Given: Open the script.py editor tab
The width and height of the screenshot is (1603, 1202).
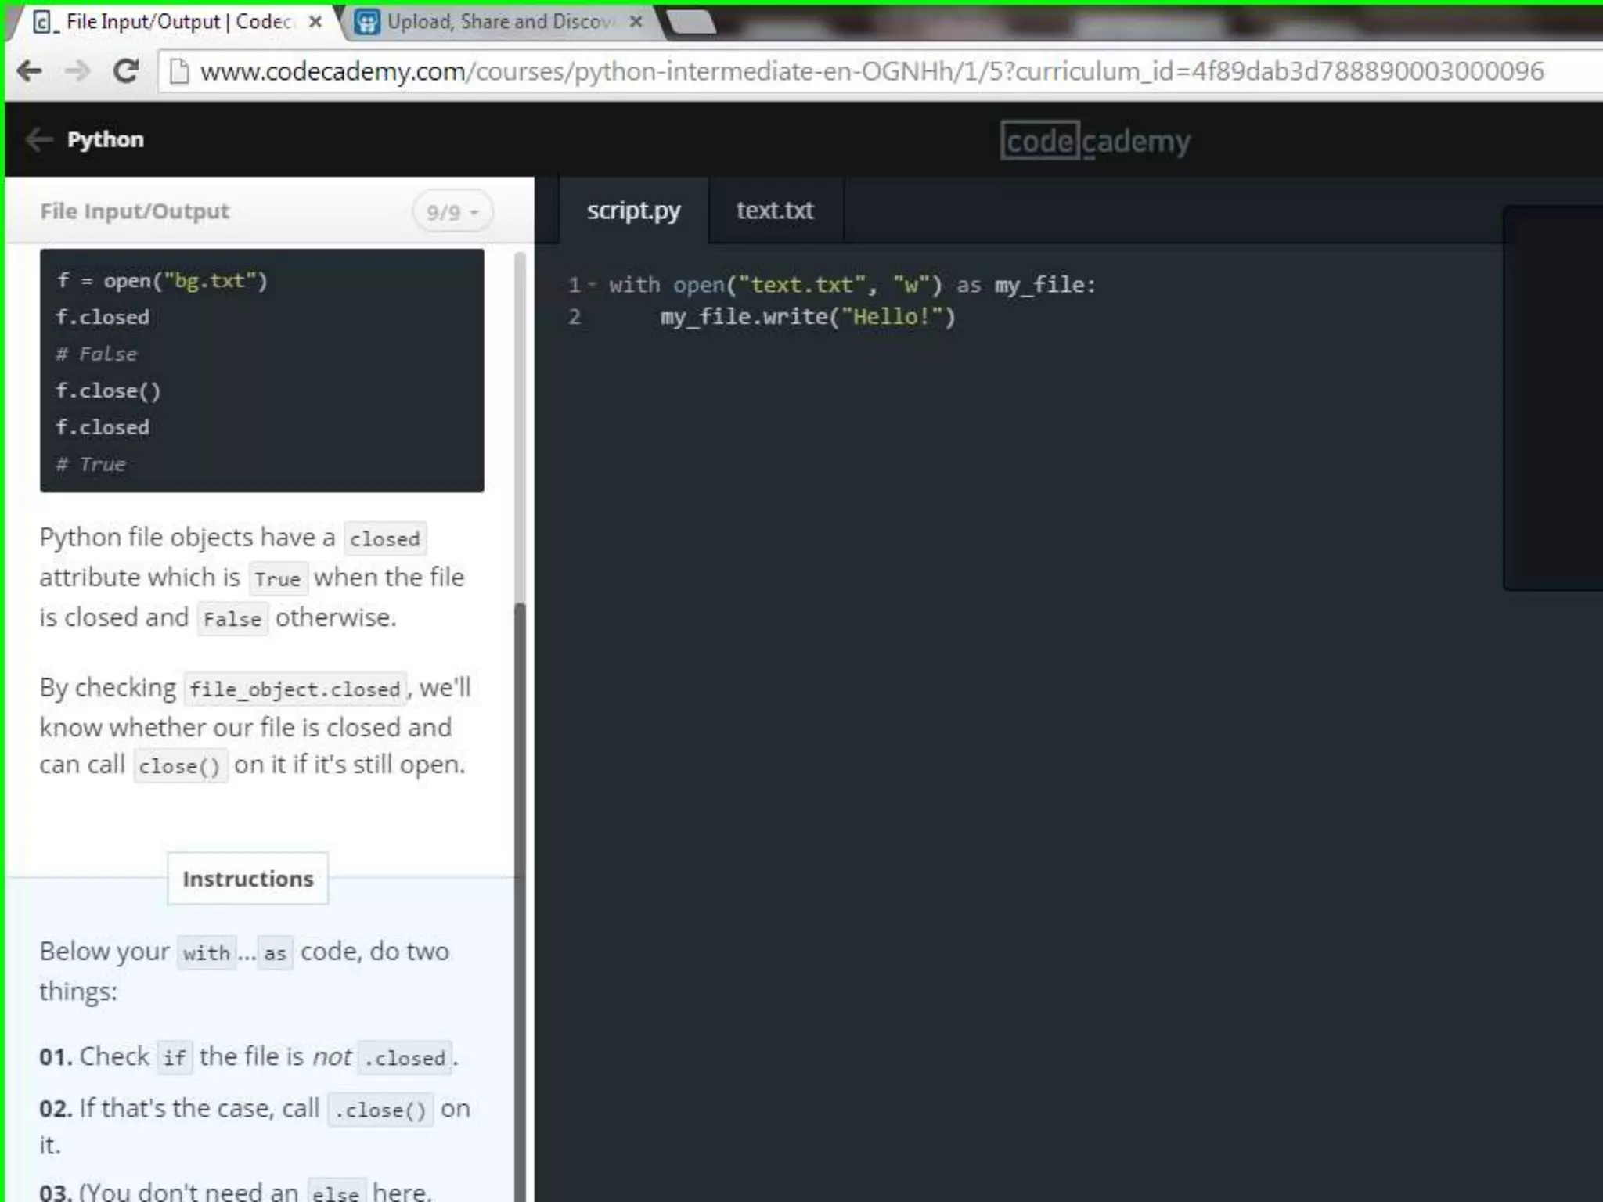Looking at the screenshot, I should pos(634,211).
